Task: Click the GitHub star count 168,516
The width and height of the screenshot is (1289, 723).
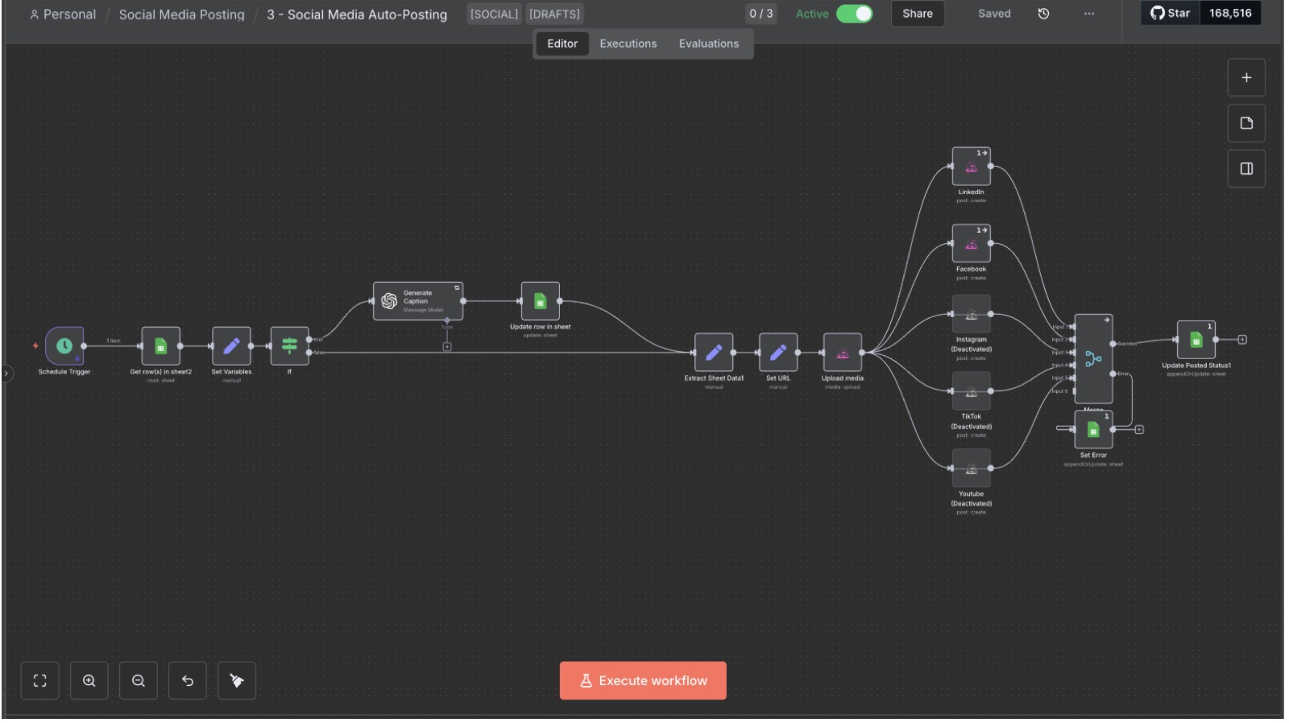Action: (1230, 13)
